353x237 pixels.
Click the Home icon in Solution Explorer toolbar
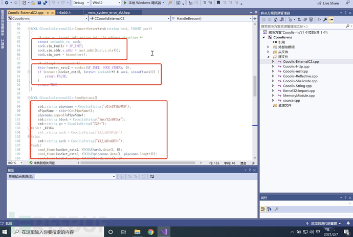[x=277, y=19]
